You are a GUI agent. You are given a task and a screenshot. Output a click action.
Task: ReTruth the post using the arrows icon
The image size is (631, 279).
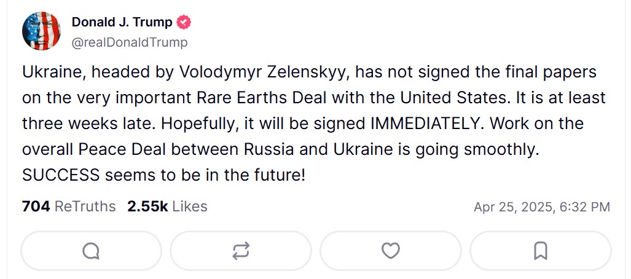(x=241, y=251)
